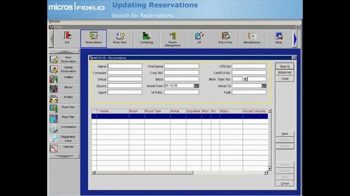Open the Miscellaneous module
This screenshot has height=196, width=350.
point(252,39)
